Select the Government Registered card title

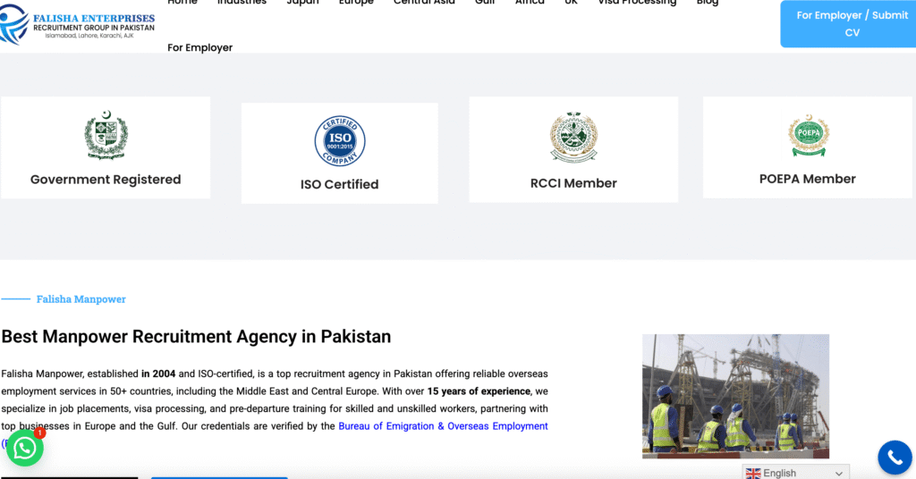pos(106,180)
